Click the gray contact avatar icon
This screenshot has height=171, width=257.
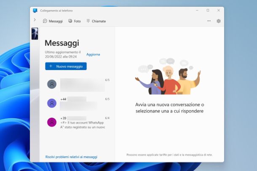(x=52, y=84)
